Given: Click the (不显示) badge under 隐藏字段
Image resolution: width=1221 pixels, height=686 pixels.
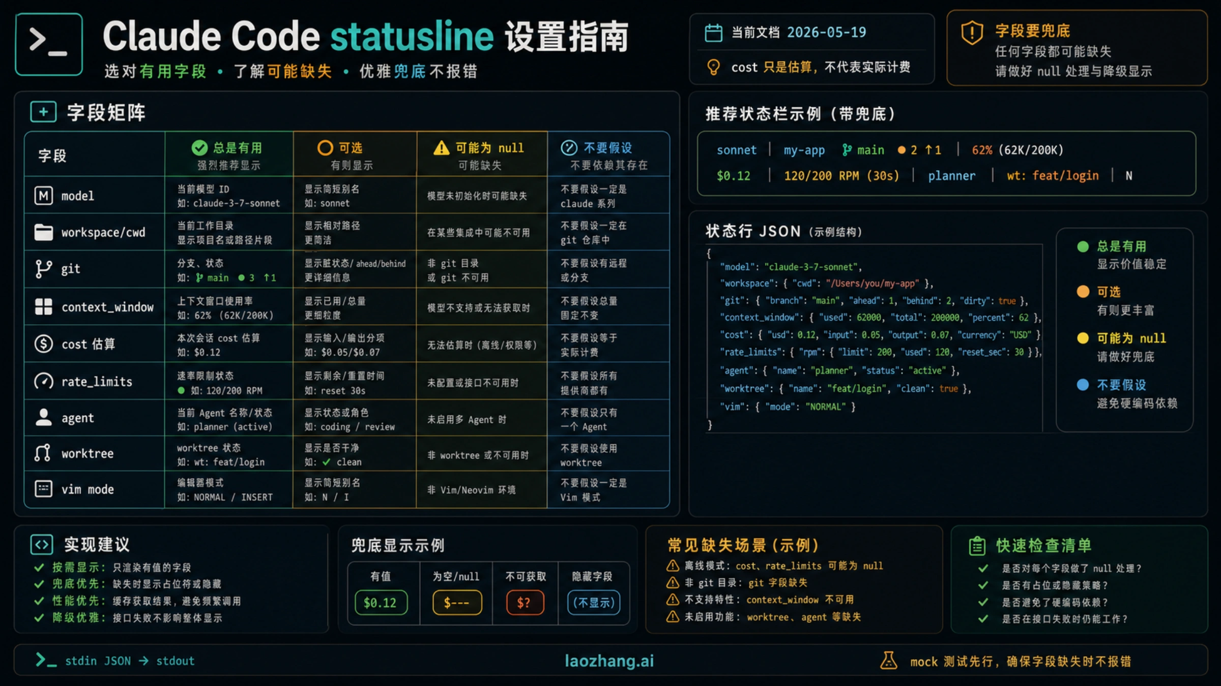Looking at the screenshot, I should [x=594, y=603].
